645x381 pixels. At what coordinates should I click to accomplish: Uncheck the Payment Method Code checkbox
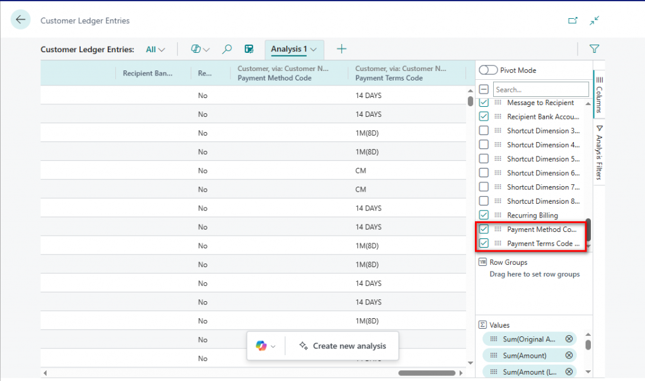point(484,229)
